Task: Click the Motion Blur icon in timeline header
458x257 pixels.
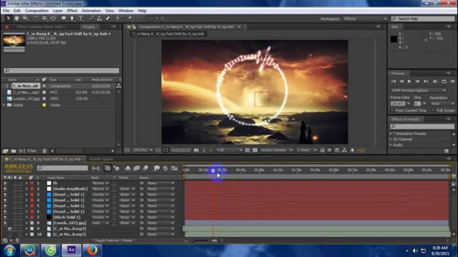Action: point(145,168)
